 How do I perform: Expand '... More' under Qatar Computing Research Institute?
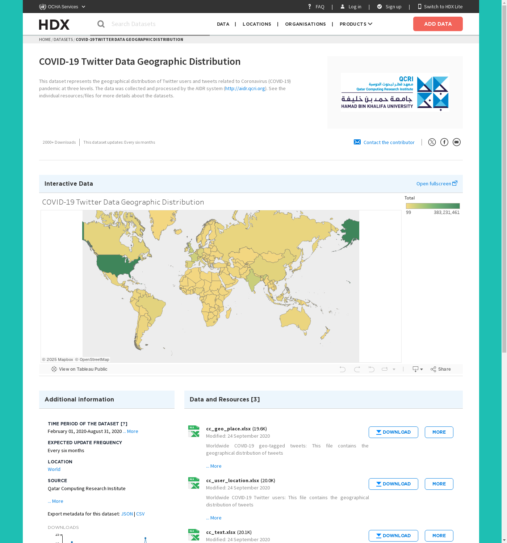[x=55, y=501]
